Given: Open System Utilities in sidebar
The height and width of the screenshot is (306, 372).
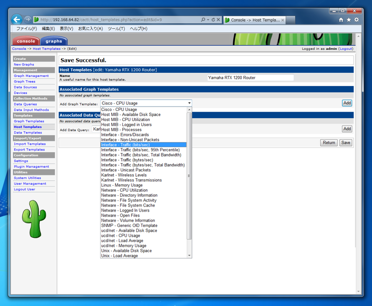Looking at the screenshot, I should (x=27, y=178).
